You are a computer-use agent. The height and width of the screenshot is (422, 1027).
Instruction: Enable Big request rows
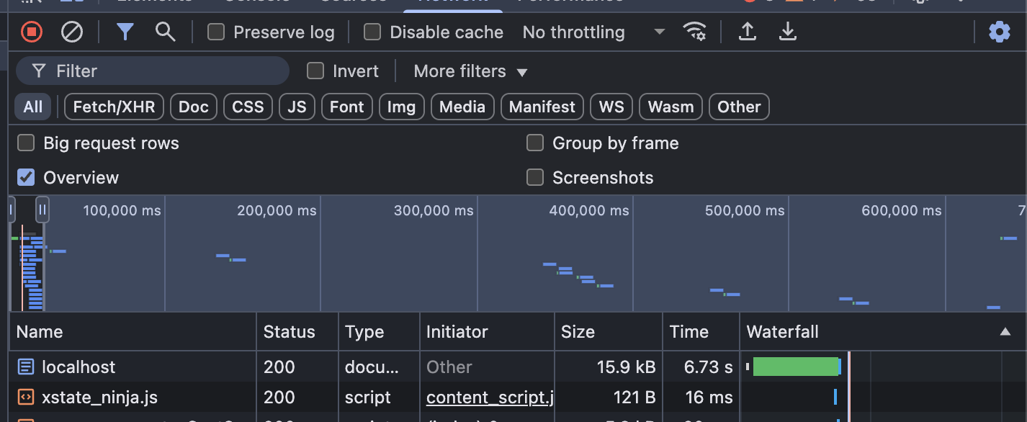click(x=26, y=143)
